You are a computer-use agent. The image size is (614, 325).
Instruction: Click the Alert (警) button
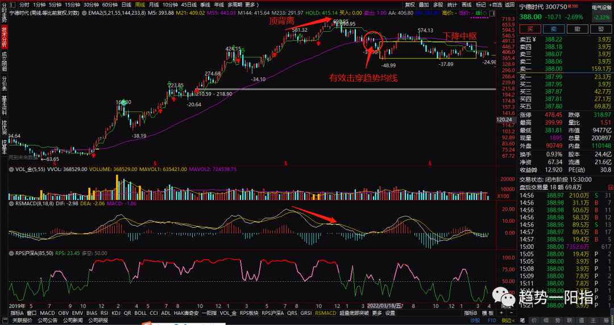601,29
